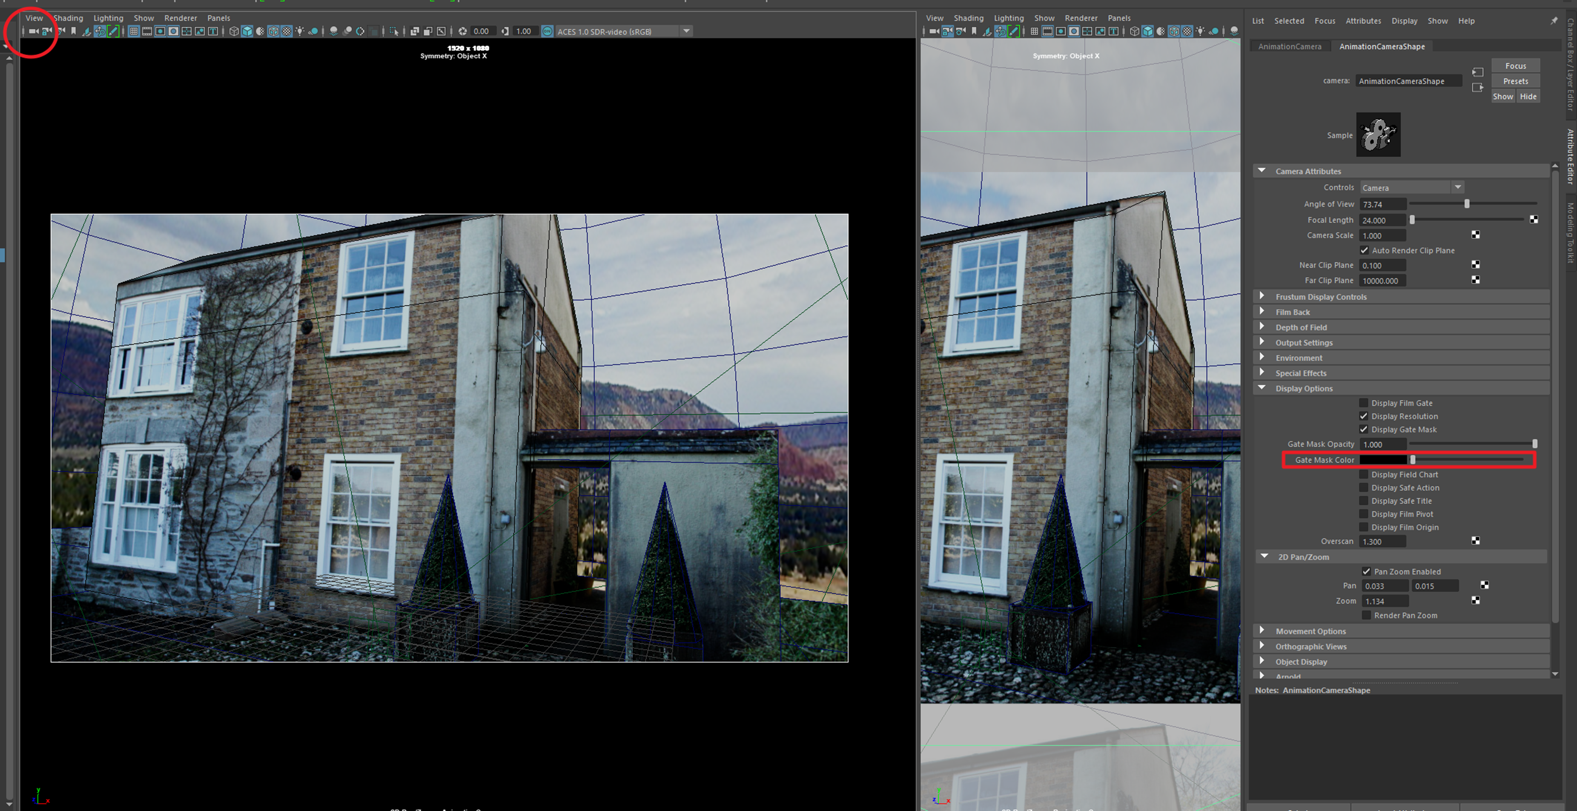Viewport: 1577px width, 811px height.
Task: Click Select Camera icon in left viewport toolbar
Action: tap(33, 31)
